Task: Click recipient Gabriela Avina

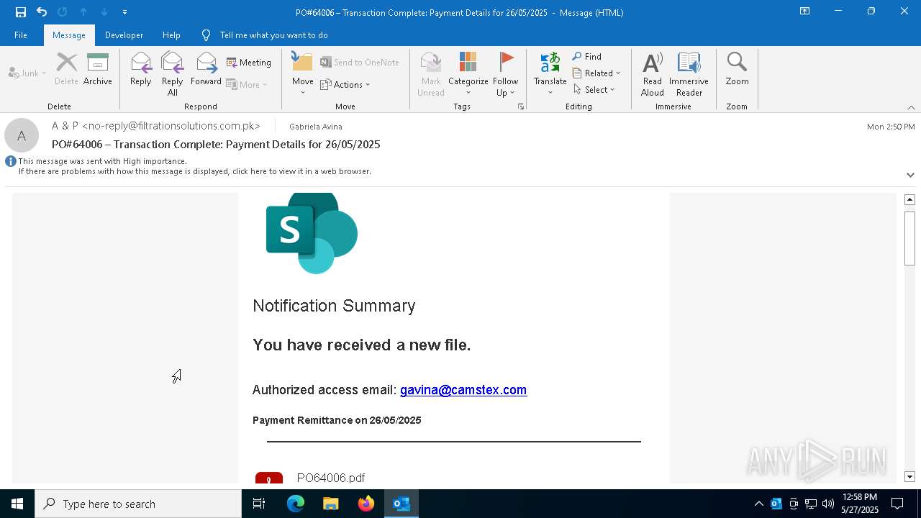Action: point(316,127)
